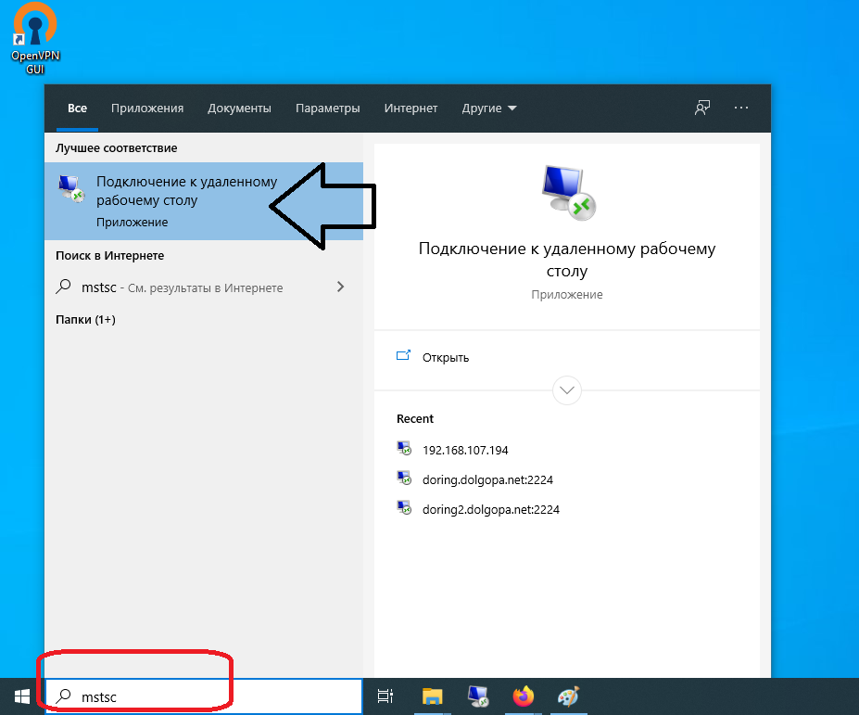Screen dimensions: 859x715
Task: Expand more actions with the circular chevron
Action: [x=566, y=389]
